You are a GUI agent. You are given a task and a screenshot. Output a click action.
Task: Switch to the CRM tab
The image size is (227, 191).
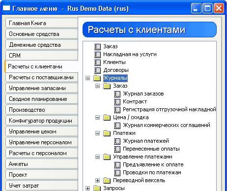pyautogui.click(x=42, y=56)
